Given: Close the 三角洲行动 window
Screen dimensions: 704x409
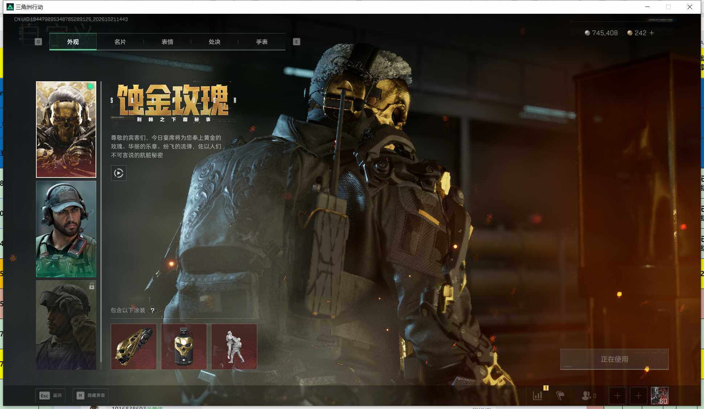Looking at the screenshot, I should click(690, 7).
